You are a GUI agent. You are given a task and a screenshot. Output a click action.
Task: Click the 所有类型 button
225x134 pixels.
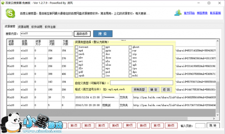pos(139,90)
